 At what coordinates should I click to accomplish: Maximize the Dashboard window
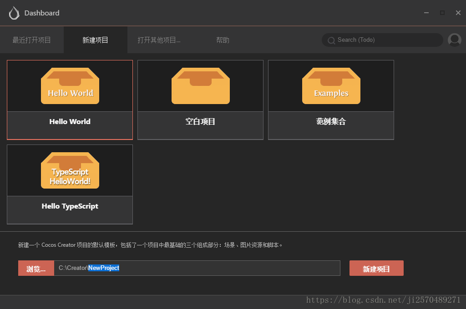coord(442,13)
